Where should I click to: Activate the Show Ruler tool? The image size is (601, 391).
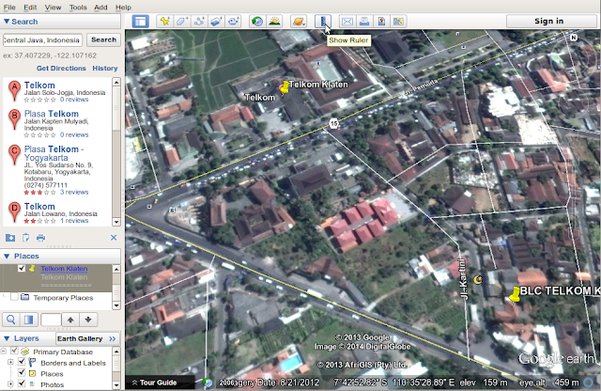coord(323,22)
